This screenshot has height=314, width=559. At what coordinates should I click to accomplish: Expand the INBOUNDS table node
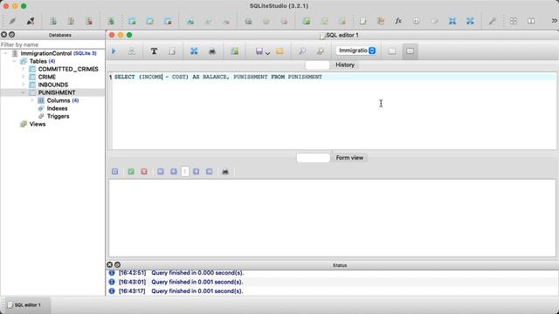tap(24, 85)
